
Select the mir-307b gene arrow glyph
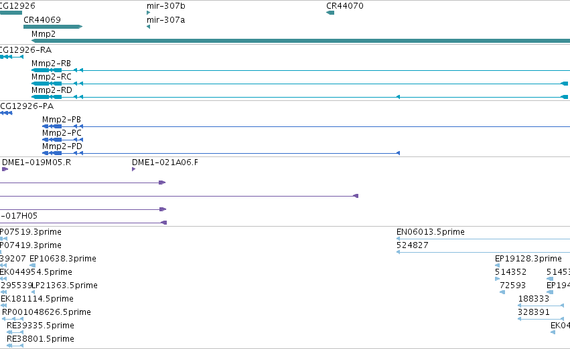(x=148, y=13)
